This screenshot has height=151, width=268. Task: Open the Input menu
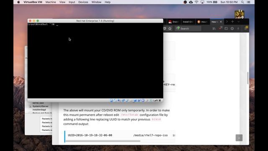coord(72,2)
